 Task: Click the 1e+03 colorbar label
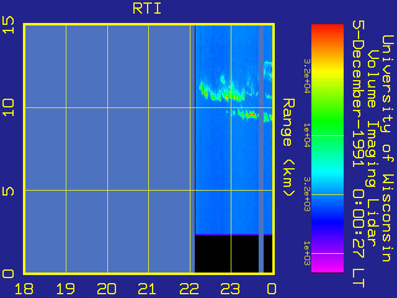(x=307, y=253)
